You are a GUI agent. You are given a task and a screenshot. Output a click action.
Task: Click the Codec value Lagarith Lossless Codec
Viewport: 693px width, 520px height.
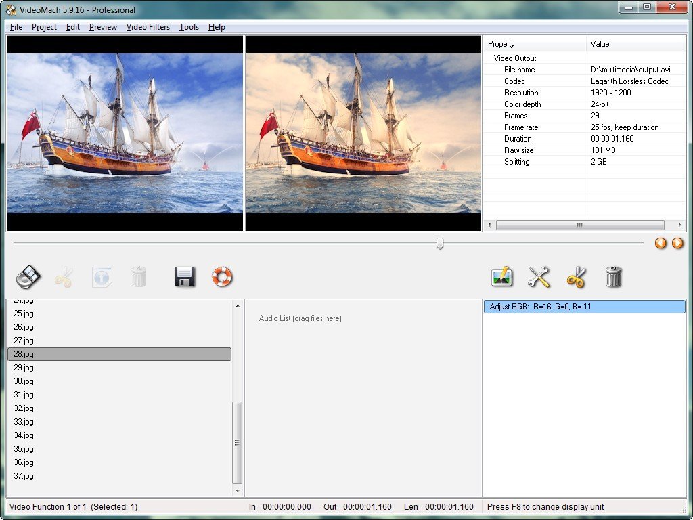click(629, 81)
